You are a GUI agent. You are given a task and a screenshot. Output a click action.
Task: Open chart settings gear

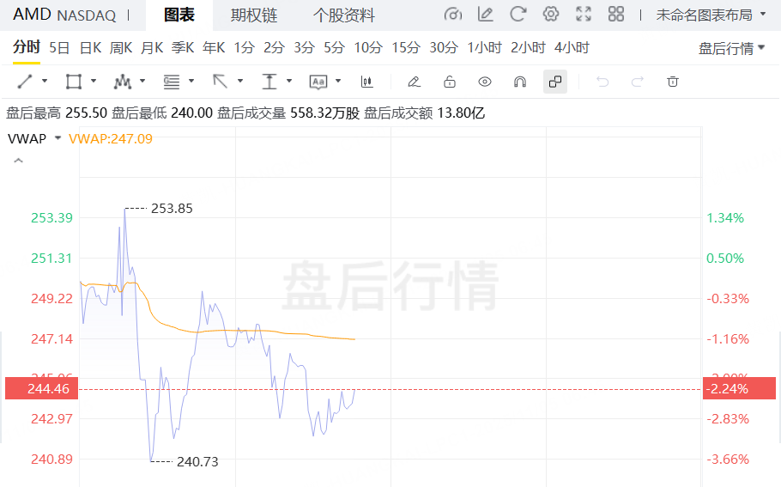click(551, 14)
